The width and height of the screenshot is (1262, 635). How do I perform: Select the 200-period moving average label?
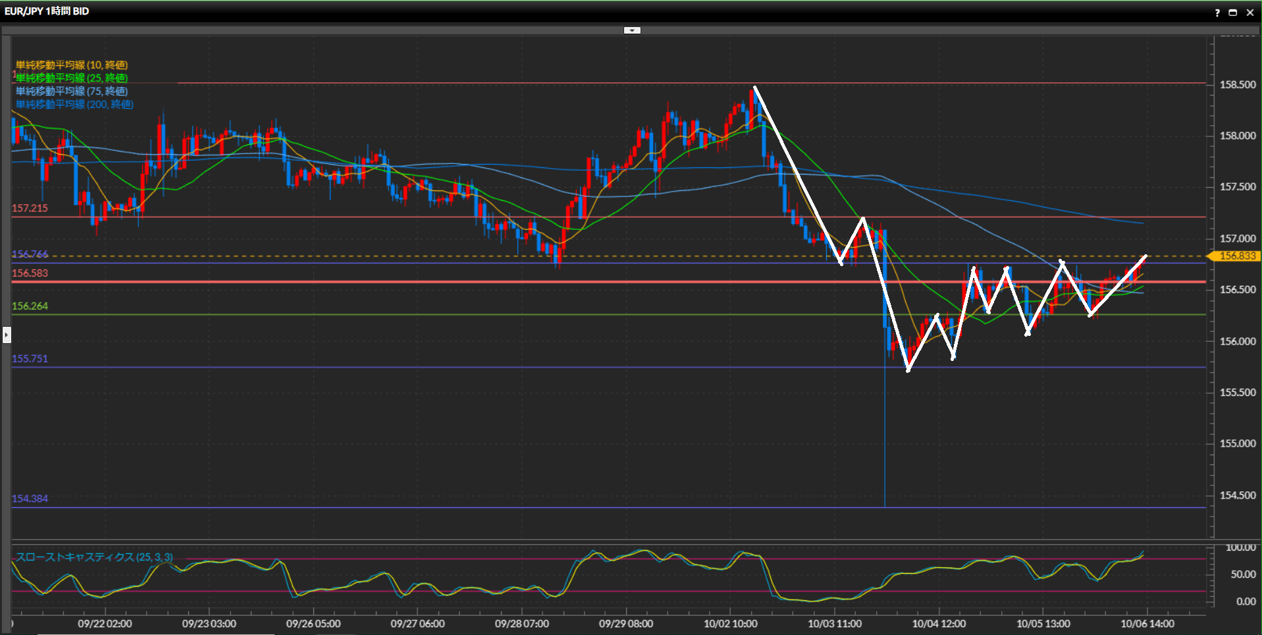click(x=74, y=104)
